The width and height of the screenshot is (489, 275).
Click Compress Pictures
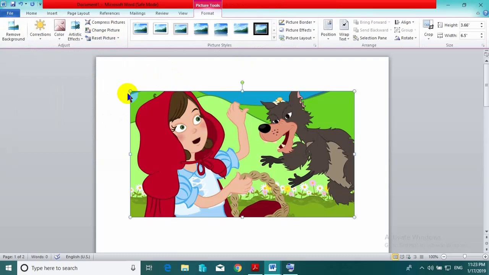105,22
